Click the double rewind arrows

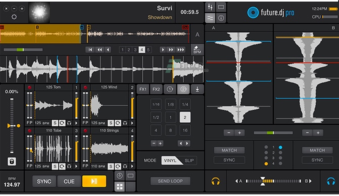(100, 50)
